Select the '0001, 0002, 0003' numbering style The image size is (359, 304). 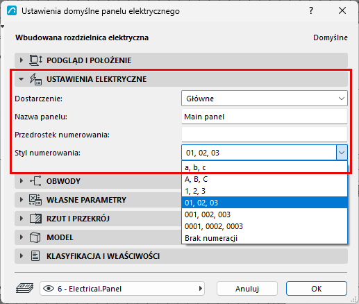[265, 226]
